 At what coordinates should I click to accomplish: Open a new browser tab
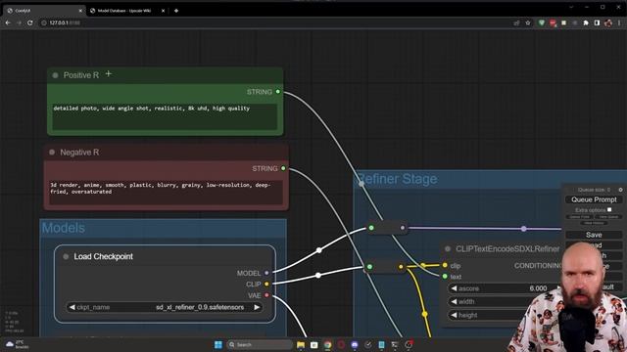pyautogui.click(x=176, y=11)
